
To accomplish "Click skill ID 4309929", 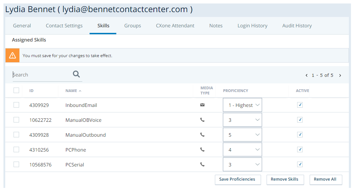I will pos(39,105).
